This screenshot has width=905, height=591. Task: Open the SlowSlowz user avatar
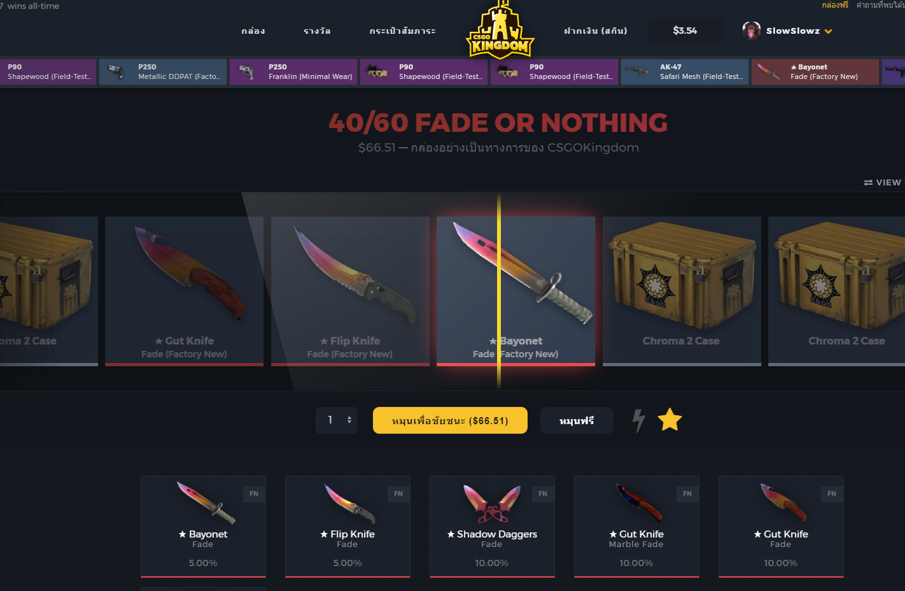751,31
